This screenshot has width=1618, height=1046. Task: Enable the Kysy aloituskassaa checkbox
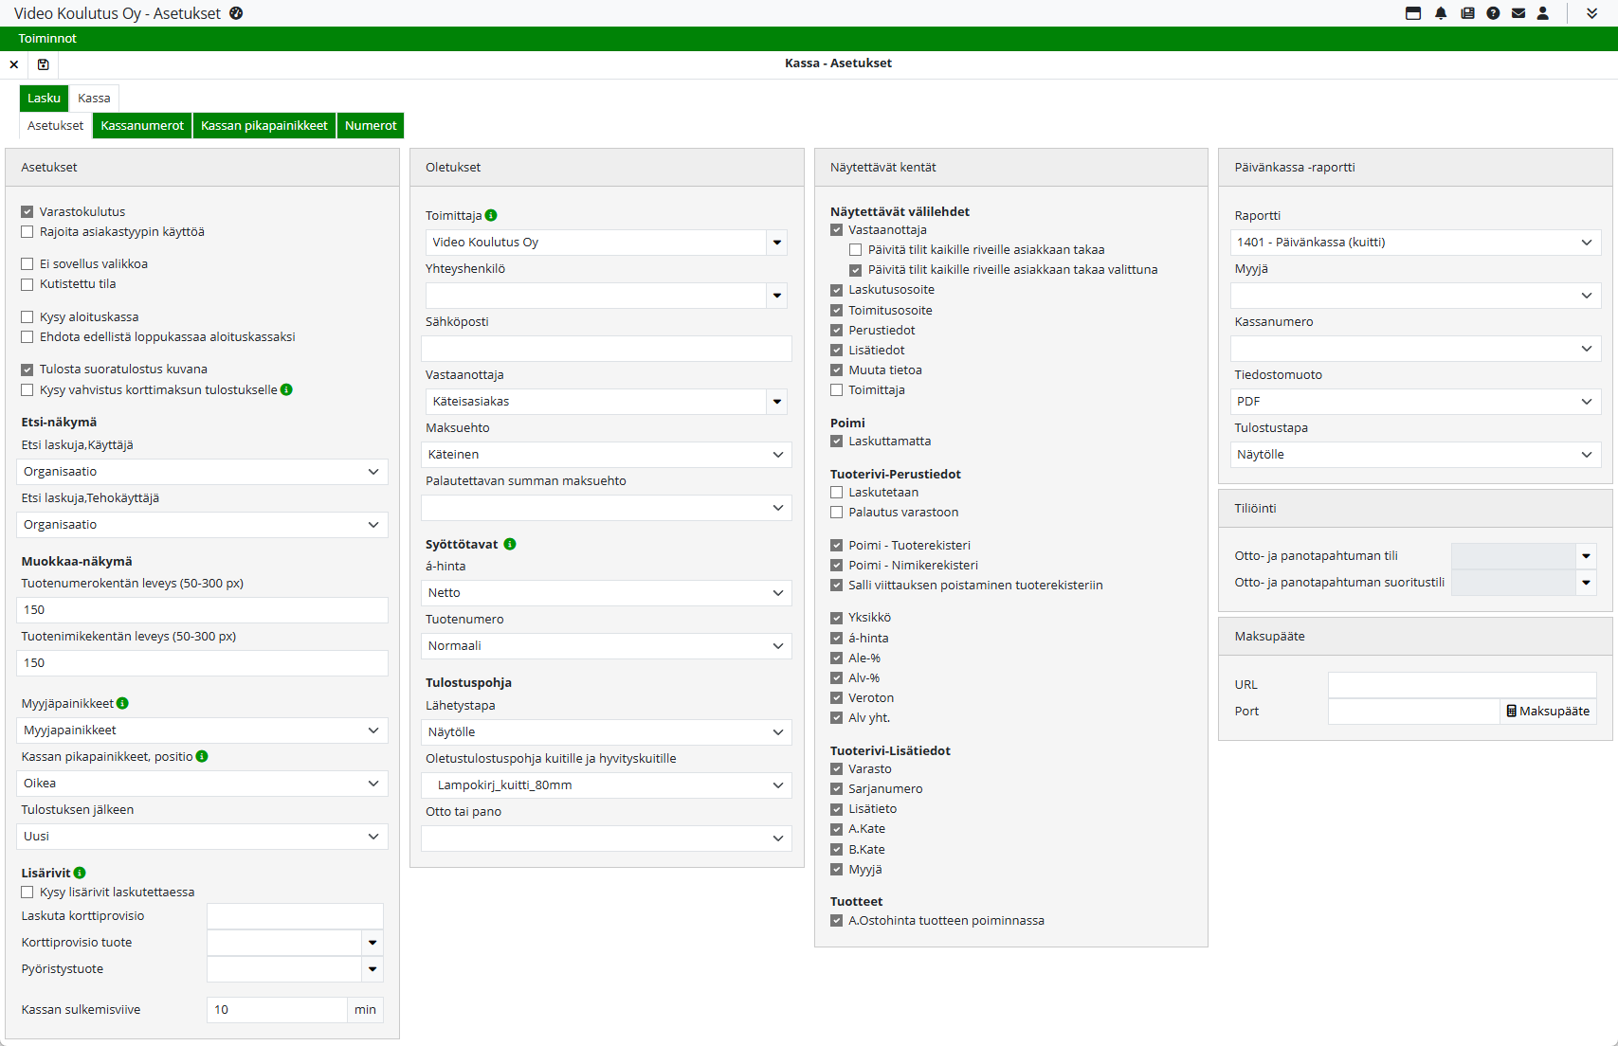click(27, 317)
